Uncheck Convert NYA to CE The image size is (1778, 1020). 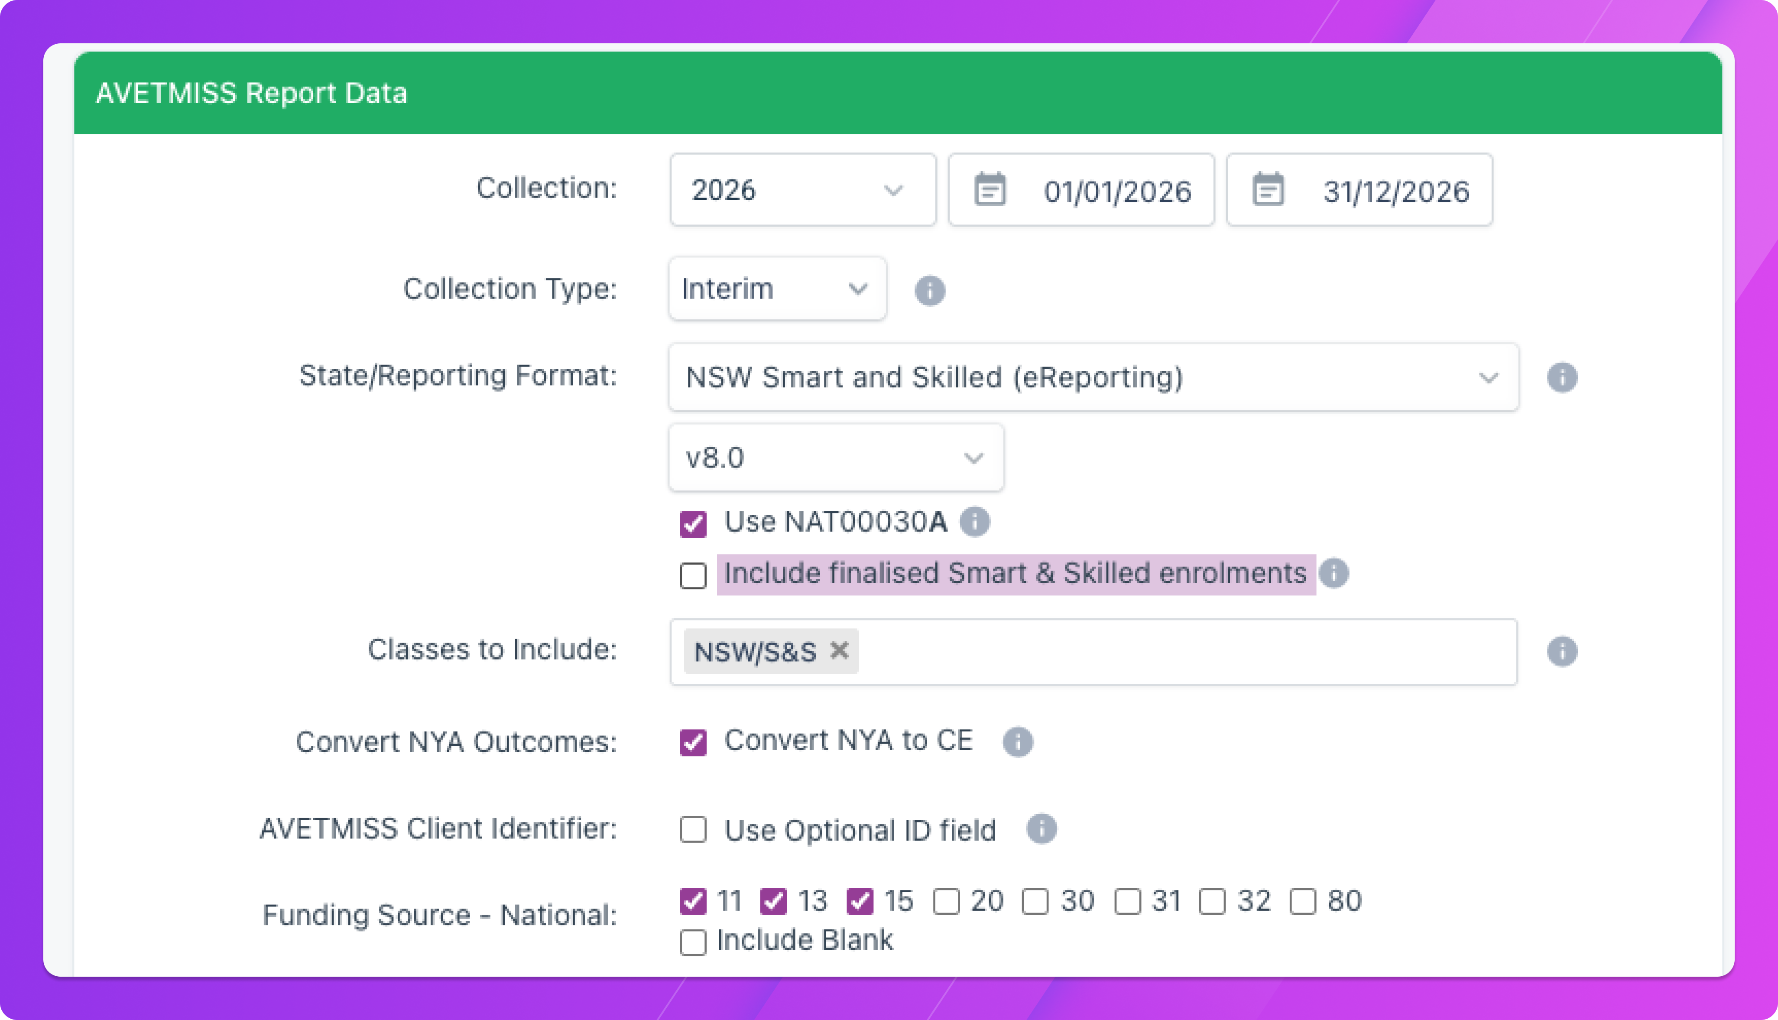click(x=693, y=742)
